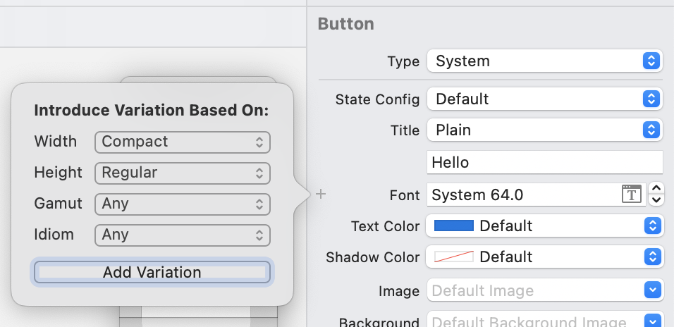Open the Title dropdown showing Plain
The image size is (674, 327).
544,130
